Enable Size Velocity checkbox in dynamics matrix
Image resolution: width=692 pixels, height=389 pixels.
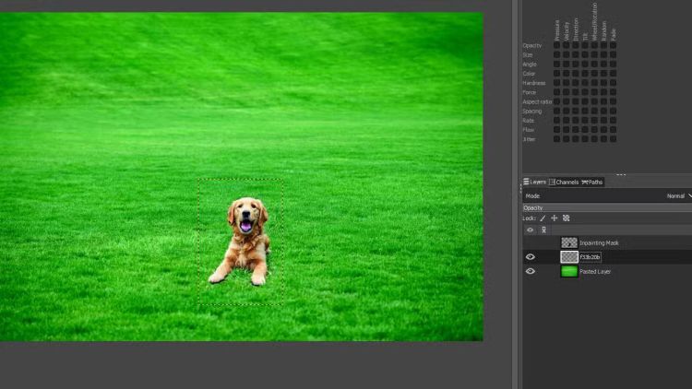click(x=567, y=54)
